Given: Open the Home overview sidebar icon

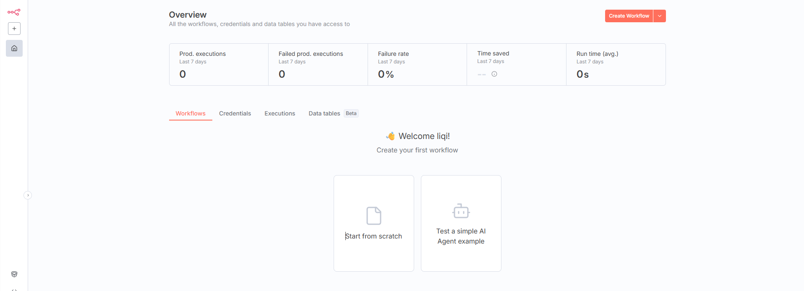Looking at the screenshot, I should (x=14, y=48).
